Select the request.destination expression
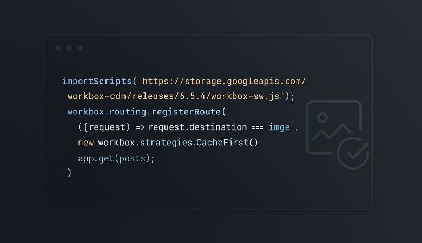Image resolution: width=422 pixels, height=243 pixels. click(x=197, y=127)
